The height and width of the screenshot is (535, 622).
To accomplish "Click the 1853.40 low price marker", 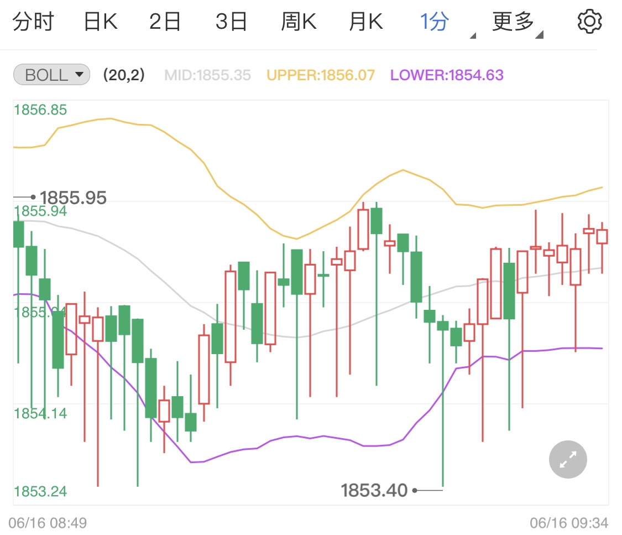I will [x=374, y=490].
